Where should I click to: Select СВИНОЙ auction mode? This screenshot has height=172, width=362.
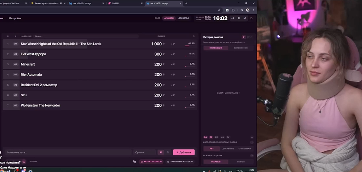[x=241, y=162]
